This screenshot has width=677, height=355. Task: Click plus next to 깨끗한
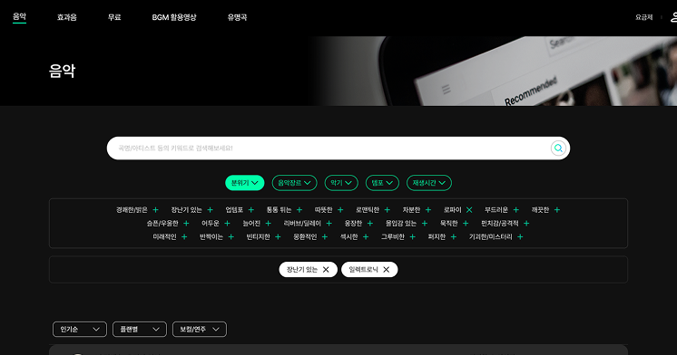(557, 210)
